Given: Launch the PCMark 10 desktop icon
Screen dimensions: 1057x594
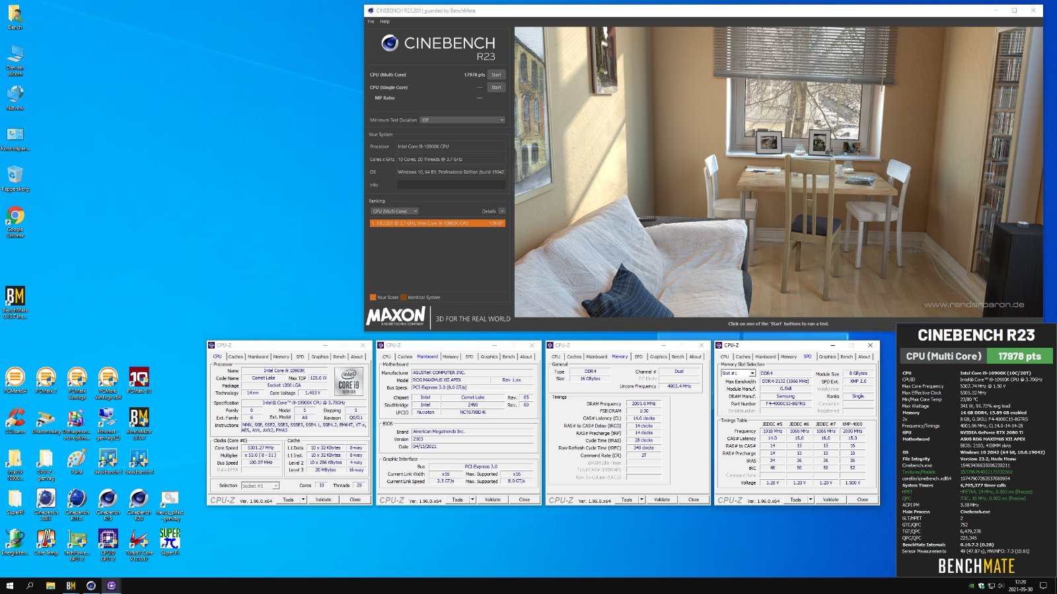Looking at the screenshot, I should (139, 381).
